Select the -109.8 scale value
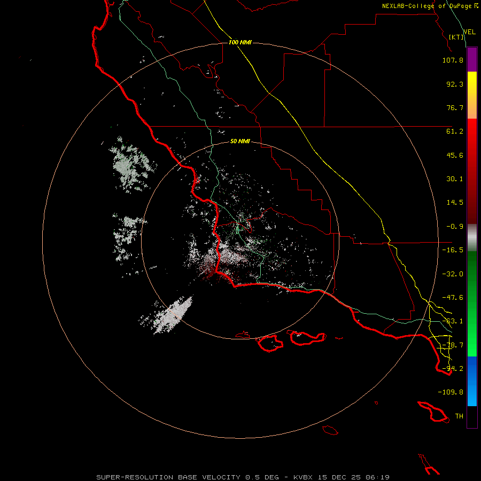The height and width of the screenshot is (481, 481). pos(451,392)
